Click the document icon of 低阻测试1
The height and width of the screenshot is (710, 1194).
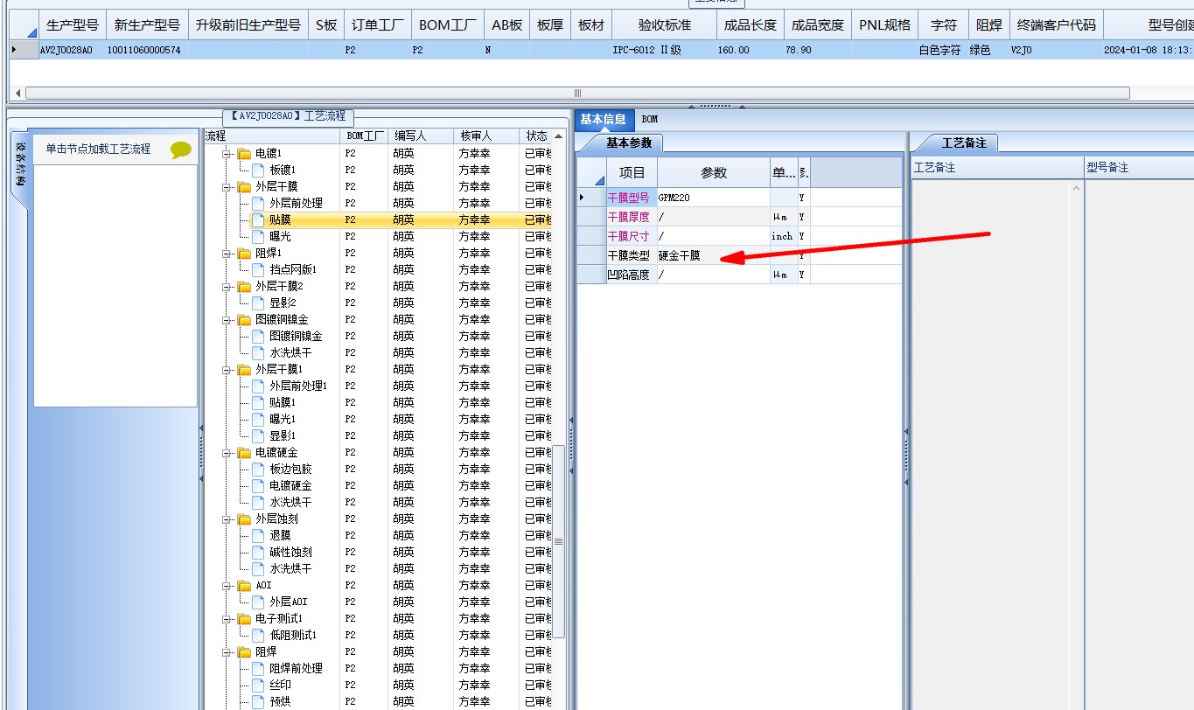click(x=258, y=635)
